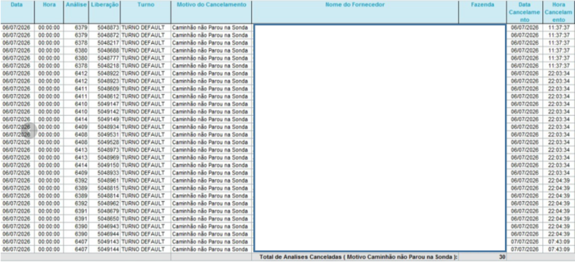Click Análise 6380 in the Liberação 5048688 row
Viewport: 575px width, 264px height.
[x=77, y=50]
